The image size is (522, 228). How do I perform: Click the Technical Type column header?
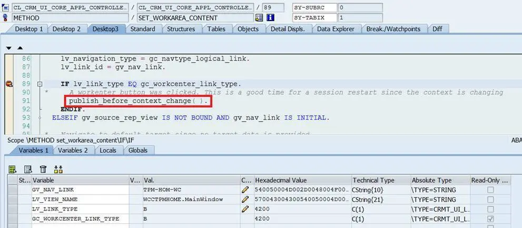381,180
